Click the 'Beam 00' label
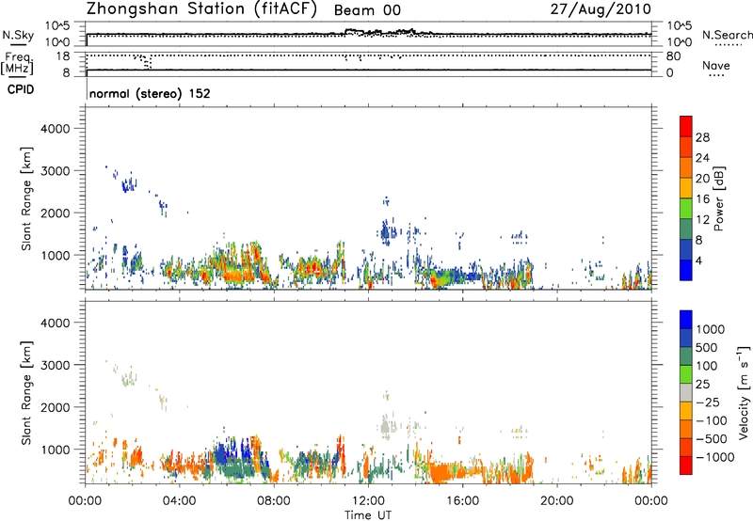This screenshot has width=753, height=521. coord(367,10)
